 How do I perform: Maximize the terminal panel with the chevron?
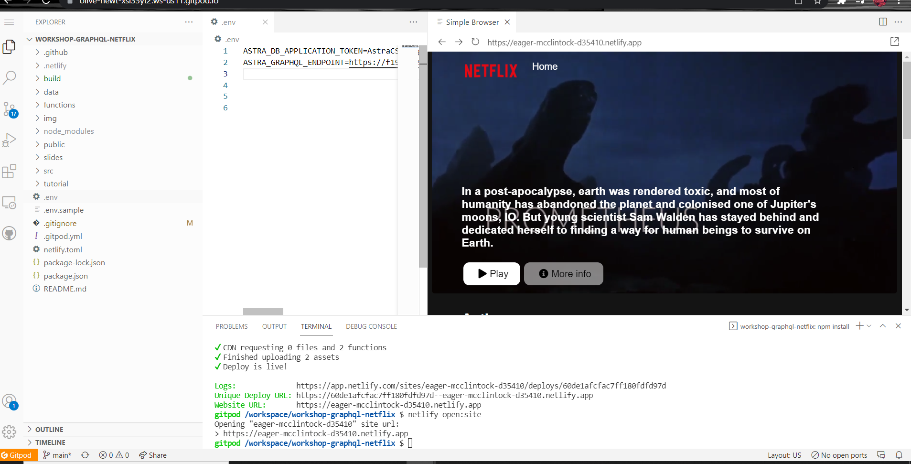click(x=883, y=326)
